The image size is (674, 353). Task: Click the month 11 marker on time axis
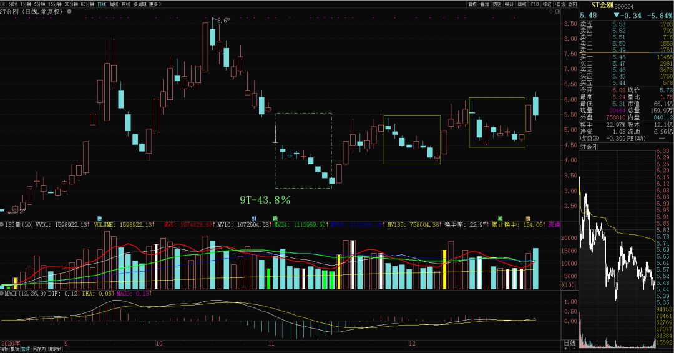271,343
